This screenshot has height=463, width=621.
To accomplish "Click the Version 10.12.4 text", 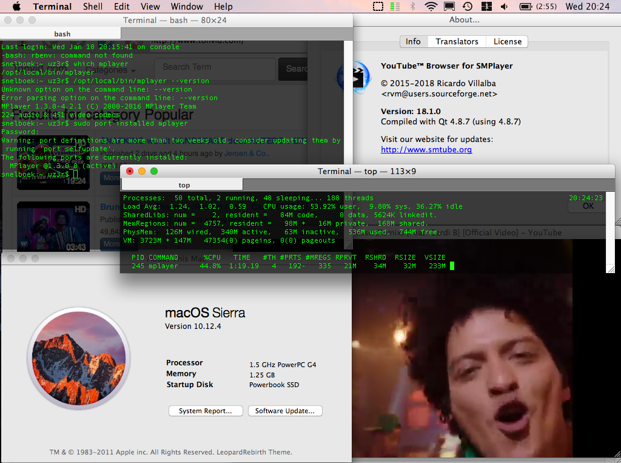I will 193,326.
